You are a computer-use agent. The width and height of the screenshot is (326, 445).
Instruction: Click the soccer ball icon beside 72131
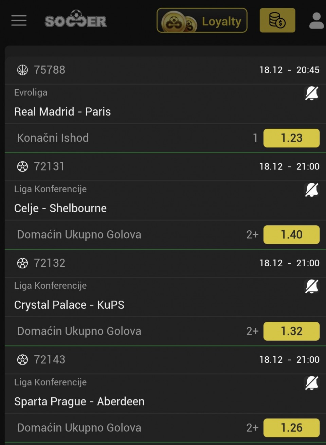22,166
